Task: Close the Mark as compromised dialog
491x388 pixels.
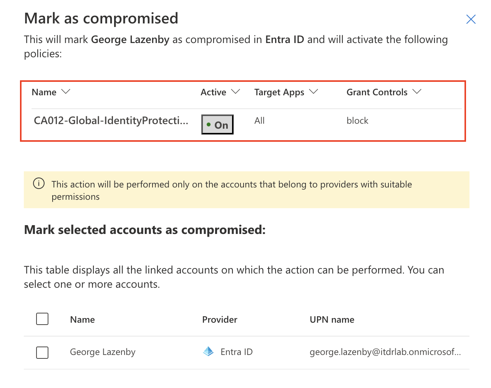Action: 471,19
